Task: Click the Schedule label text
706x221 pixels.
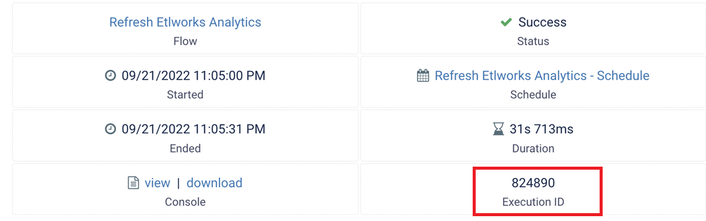Action: coord(533,95)
